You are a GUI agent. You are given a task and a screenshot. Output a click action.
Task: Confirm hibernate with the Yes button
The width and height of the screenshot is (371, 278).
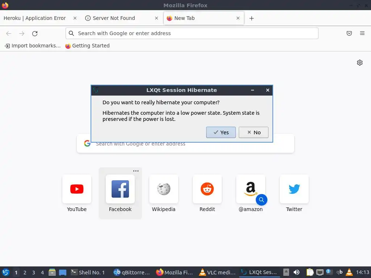[x=221, y=132]
